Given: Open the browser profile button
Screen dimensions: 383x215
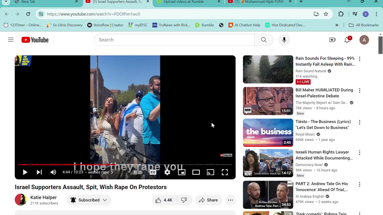Looking at the screenshot, I should pyautogui.click(x=365, y=14).
